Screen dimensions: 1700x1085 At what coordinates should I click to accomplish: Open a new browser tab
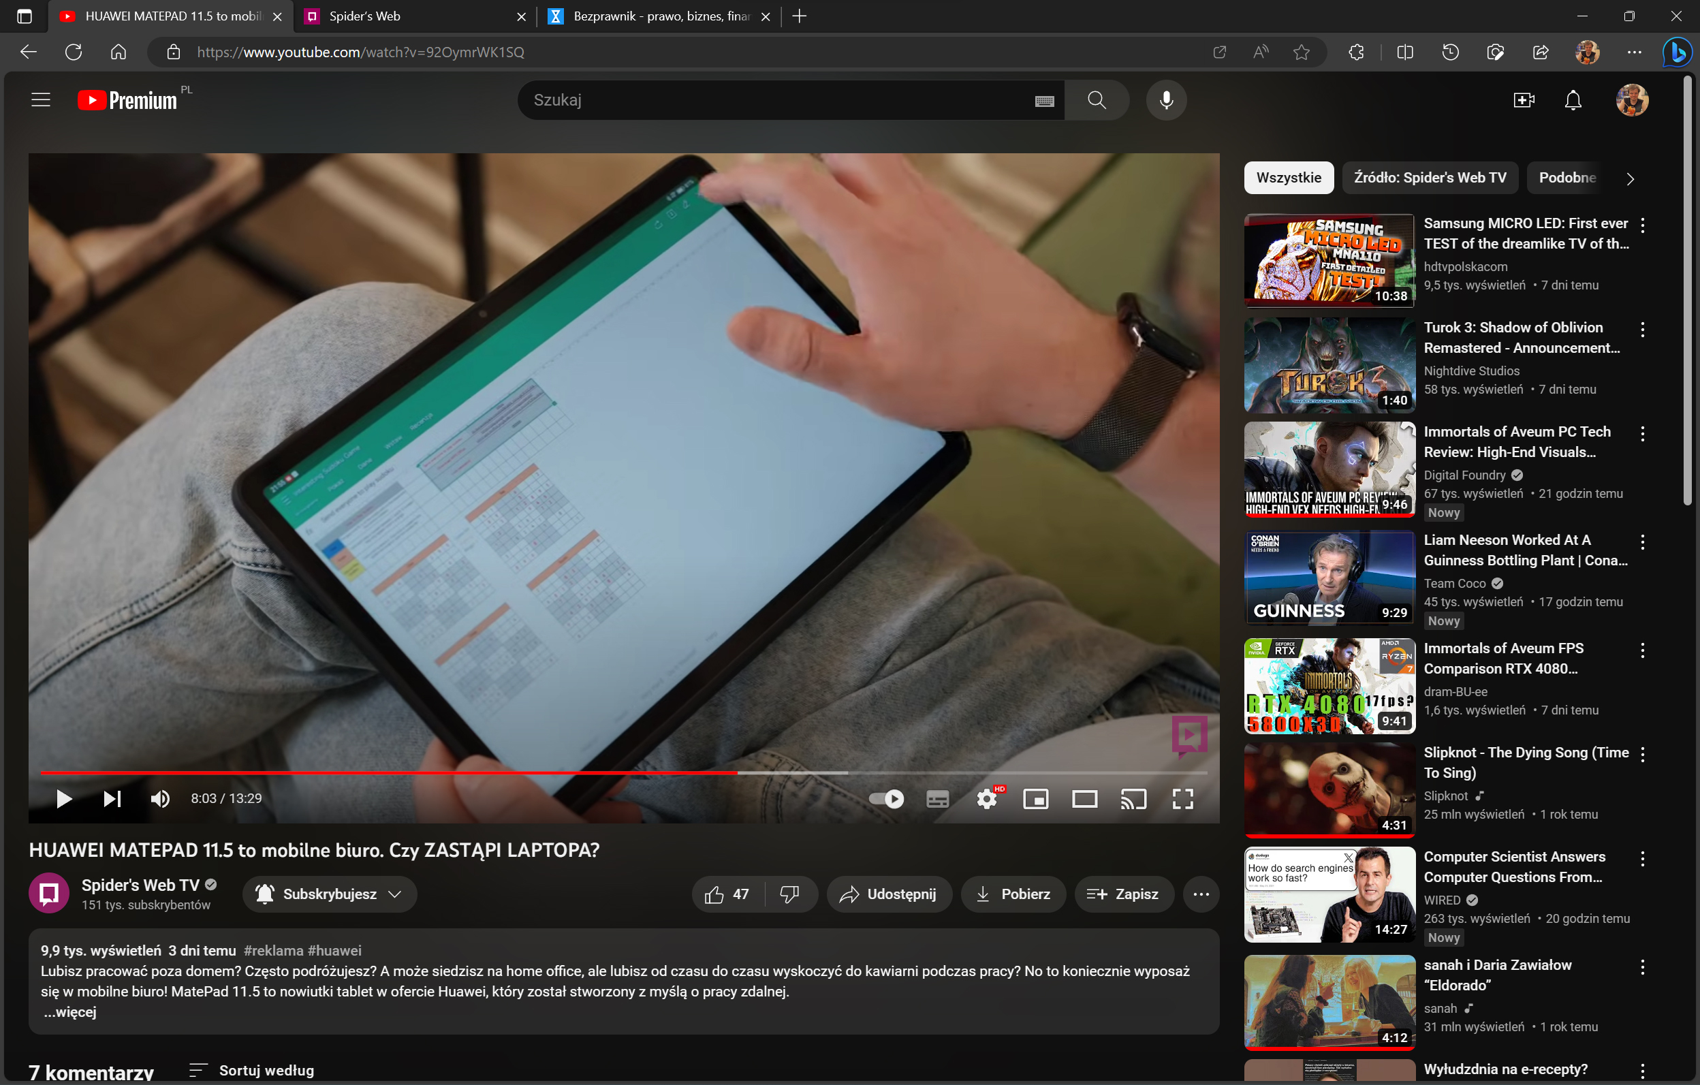coord(798,16)
